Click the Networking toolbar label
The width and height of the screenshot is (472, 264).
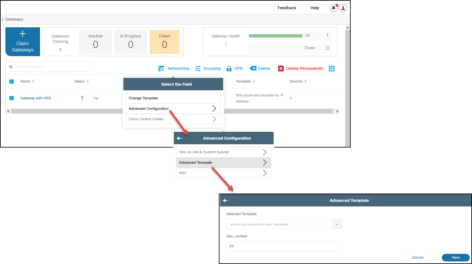click(179, 69)
